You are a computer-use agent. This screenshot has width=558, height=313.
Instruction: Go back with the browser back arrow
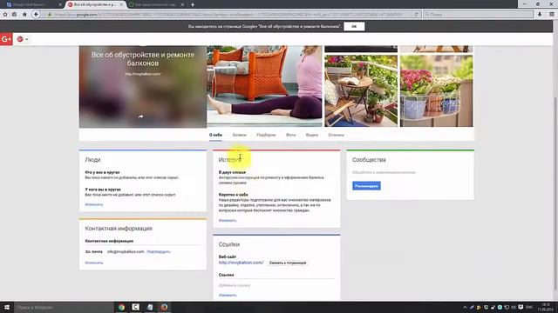click(x=36, y=14)
